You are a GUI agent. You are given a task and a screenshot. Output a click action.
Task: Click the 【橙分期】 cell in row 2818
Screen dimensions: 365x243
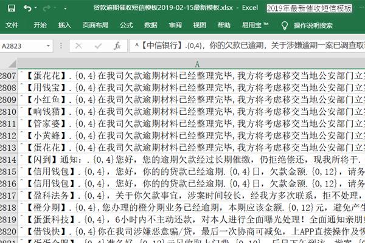click(x=192, y=207)
